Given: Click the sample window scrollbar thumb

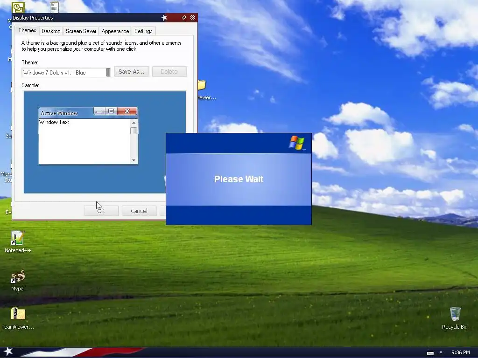Looking at the screenshot, I should pyautogui.click(x=134, y=131).
